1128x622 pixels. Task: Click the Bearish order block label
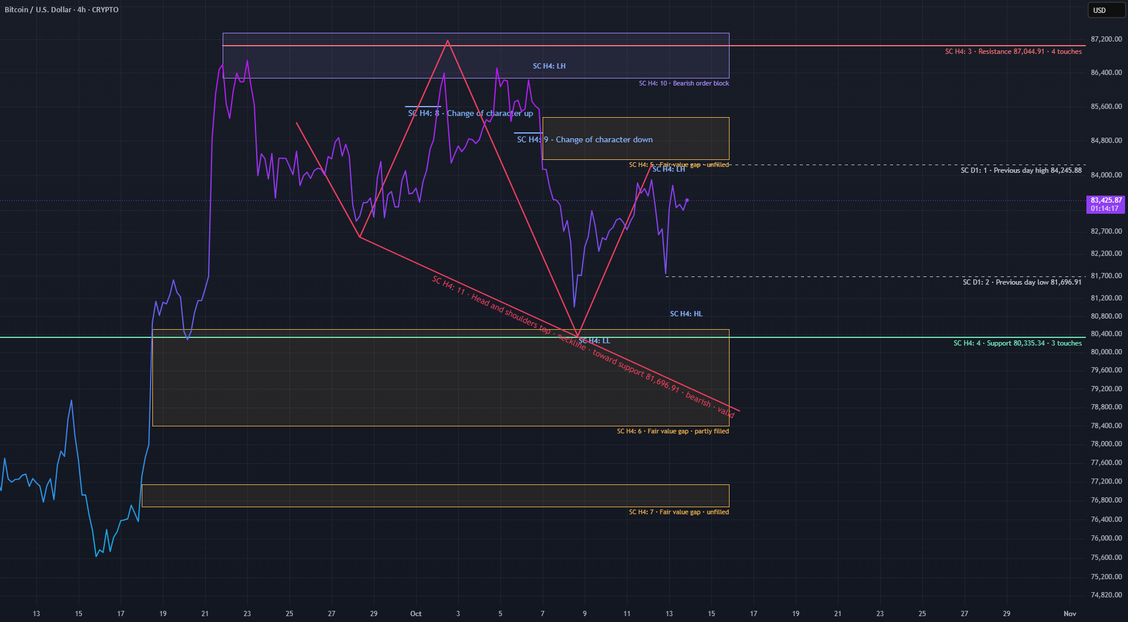coord(684,83)
